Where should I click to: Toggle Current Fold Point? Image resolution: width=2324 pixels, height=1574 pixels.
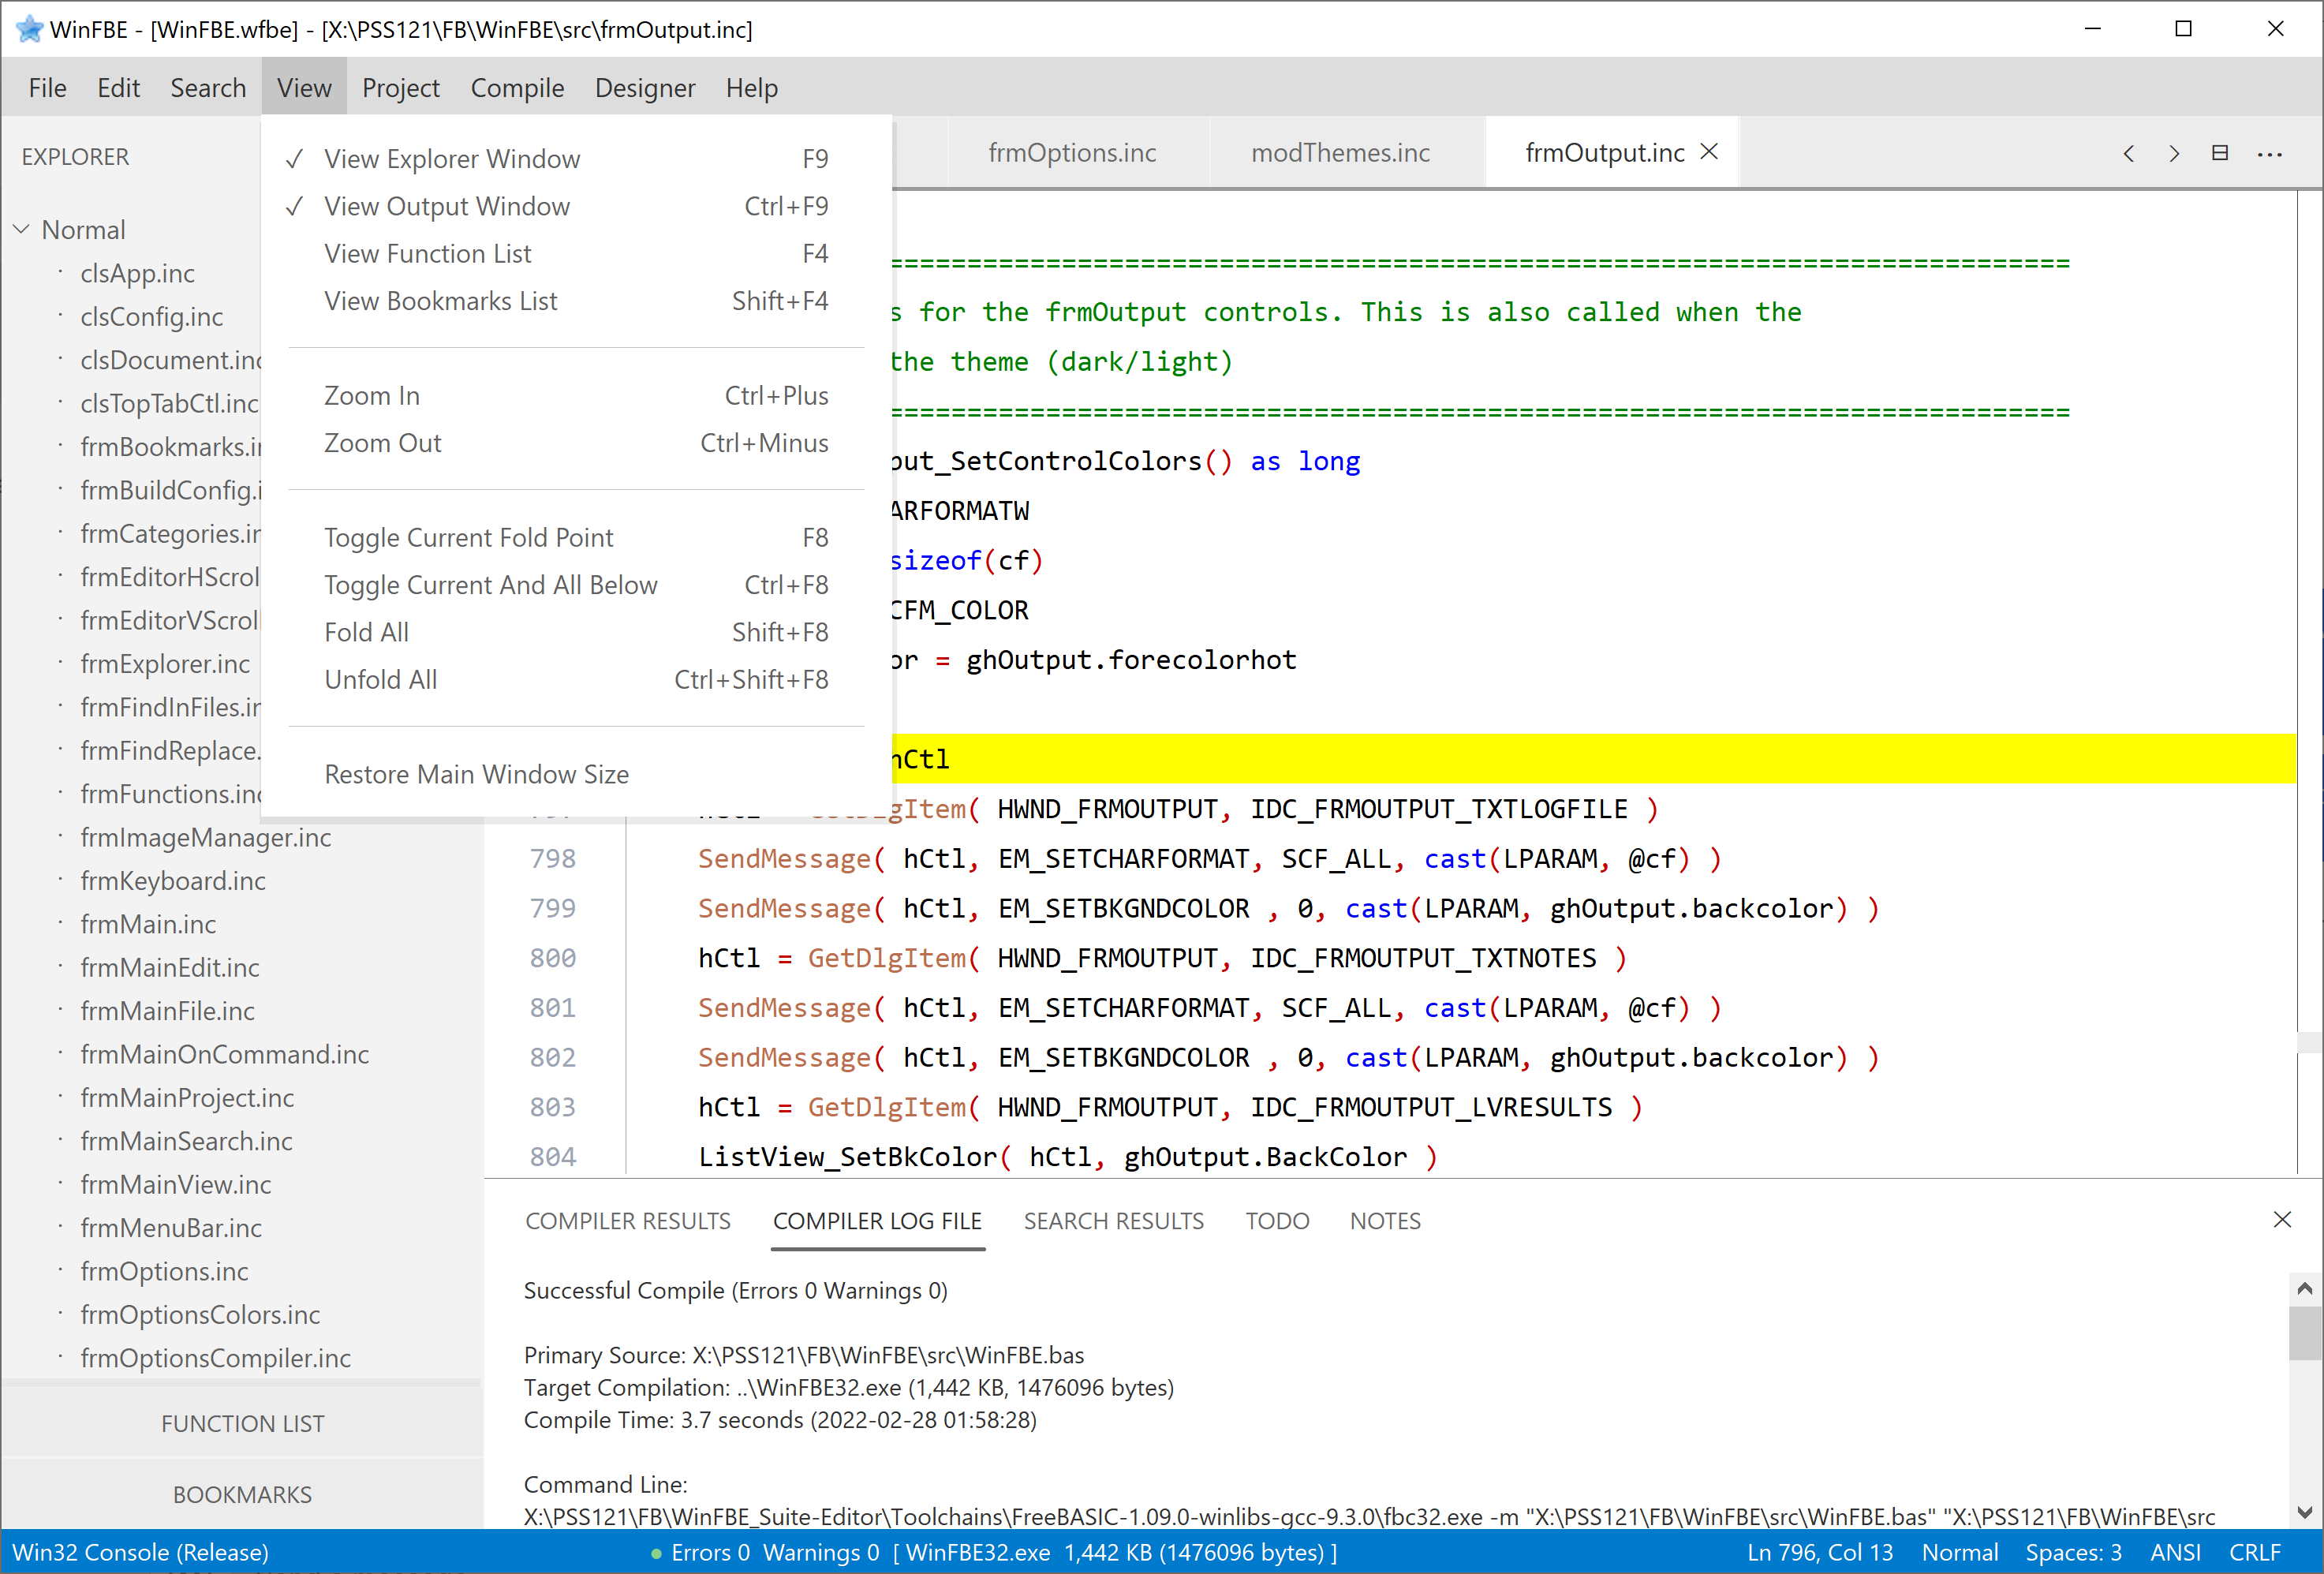coord(468,537)
